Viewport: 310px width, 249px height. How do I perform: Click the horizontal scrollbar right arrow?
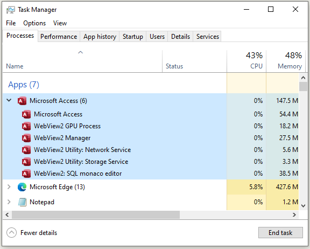tap(294, 215)
